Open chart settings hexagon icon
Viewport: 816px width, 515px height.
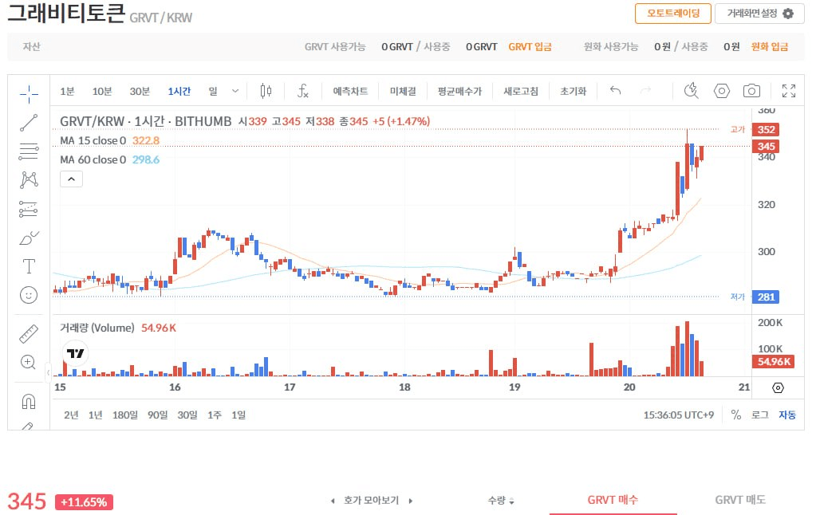(x=721, y=91)
